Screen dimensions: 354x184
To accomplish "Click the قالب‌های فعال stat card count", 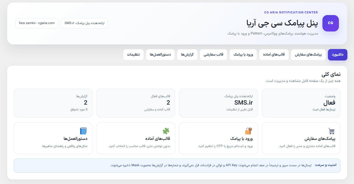I will (168, 103).
